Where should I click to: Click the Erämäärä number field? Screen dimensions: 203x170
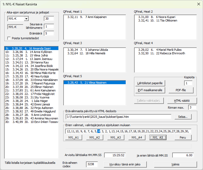coord(49,33)
